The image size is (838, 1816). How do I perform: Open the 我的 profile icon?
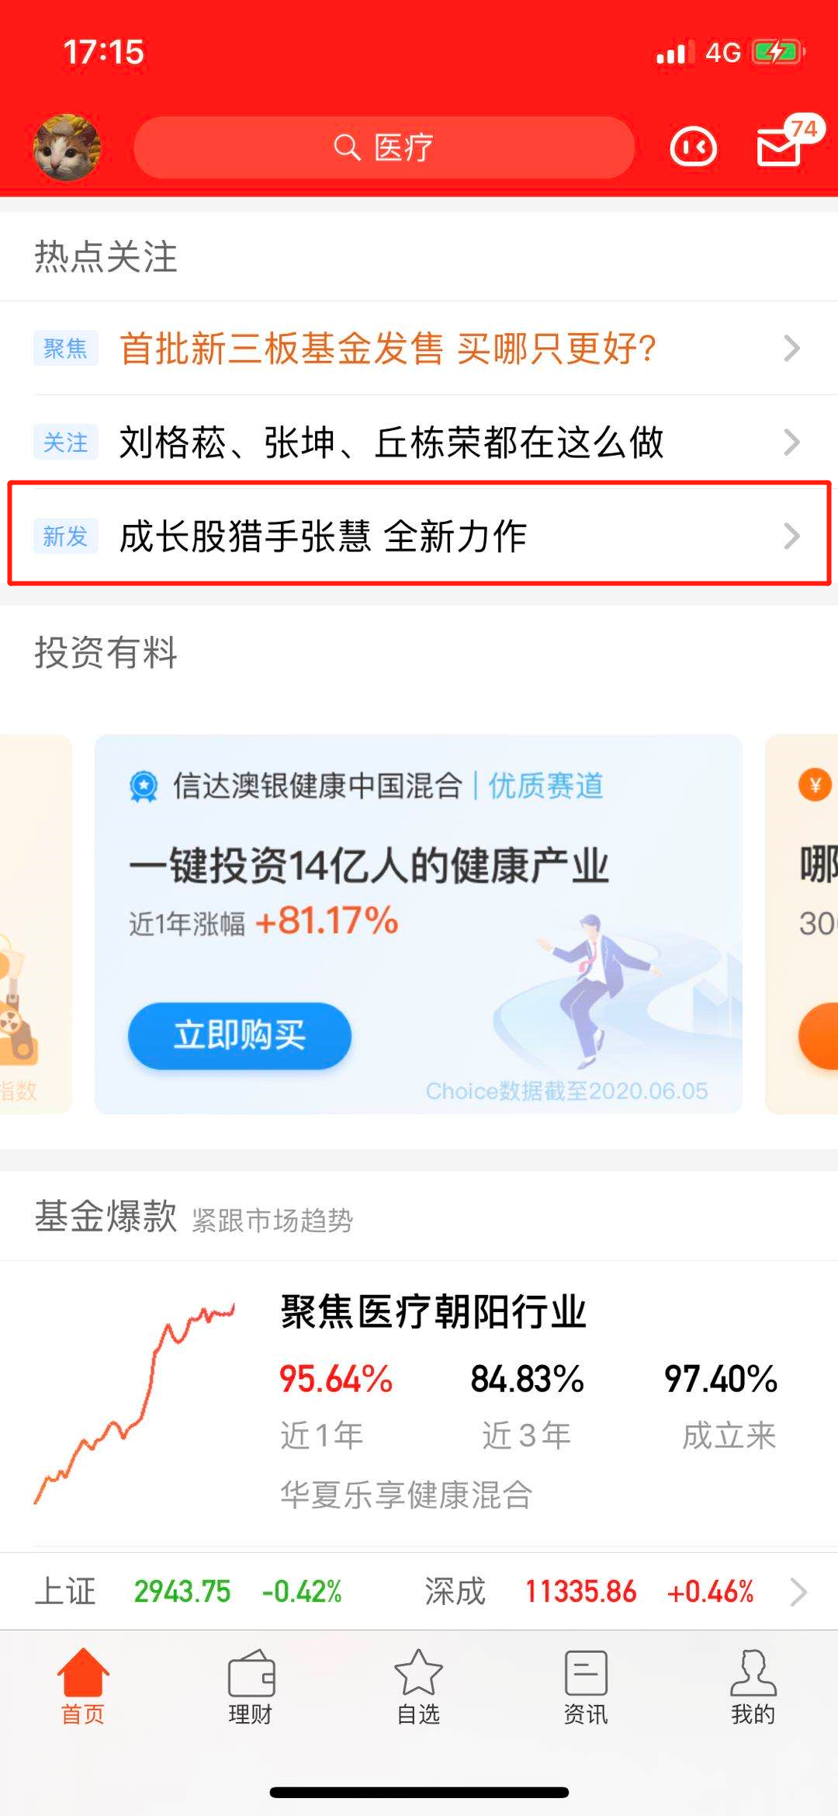click(753, 1673)
